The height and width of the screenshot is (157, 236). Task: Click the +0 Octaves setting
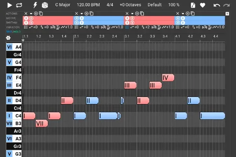coord(130,5)
